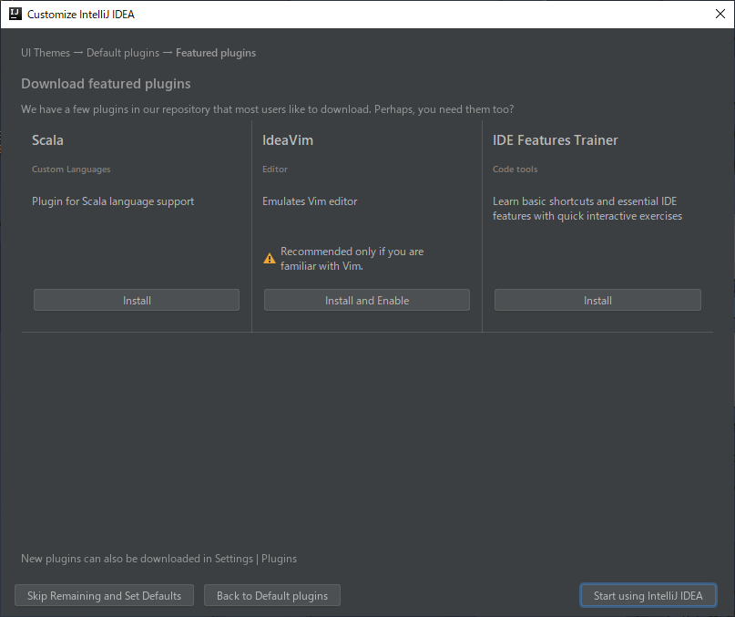Click the IntelliJ IDEA logo in the title bar
This screenshot has height=617, width=735.
[15, 14]
